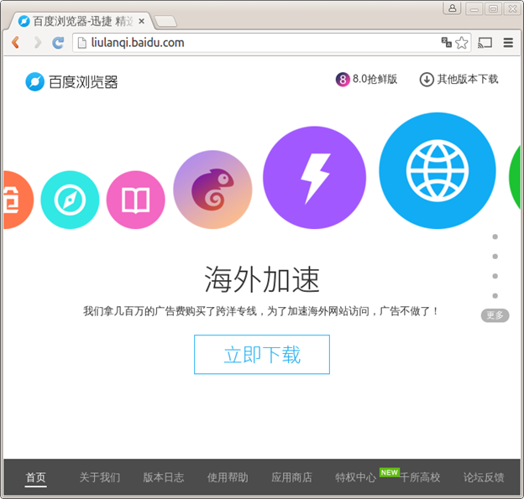
Task: Maximize the browser window
Action: tap(493, 8)
